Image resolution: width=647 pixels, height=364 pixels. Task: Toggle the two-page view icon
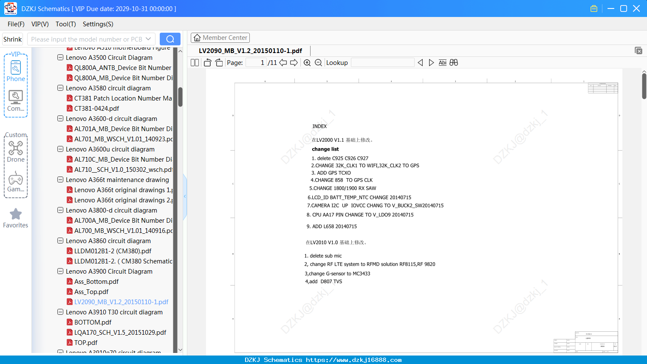click(195, 63)
